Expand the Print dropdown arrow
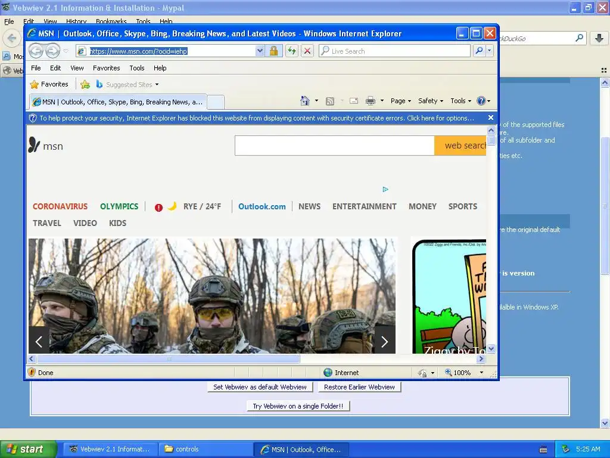The image size is (610, 458). pos(382,101)
